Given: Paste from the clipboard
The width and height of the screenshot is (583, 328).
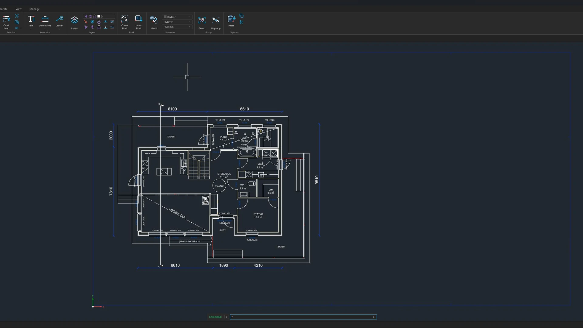Looking at the screenshot, I should [x=231, y=21].
